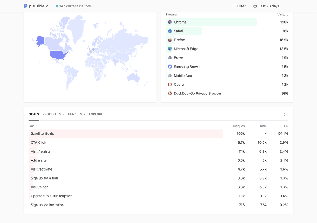Click Australia on the world map
Image resolution: width=317 pixels, height=223 pixels.
point(133,77)
